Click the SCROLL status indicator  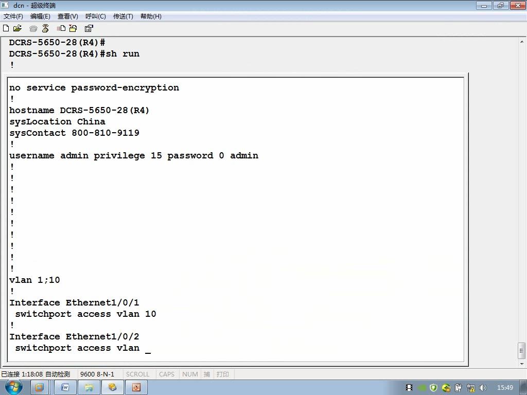tap(137, 374)
